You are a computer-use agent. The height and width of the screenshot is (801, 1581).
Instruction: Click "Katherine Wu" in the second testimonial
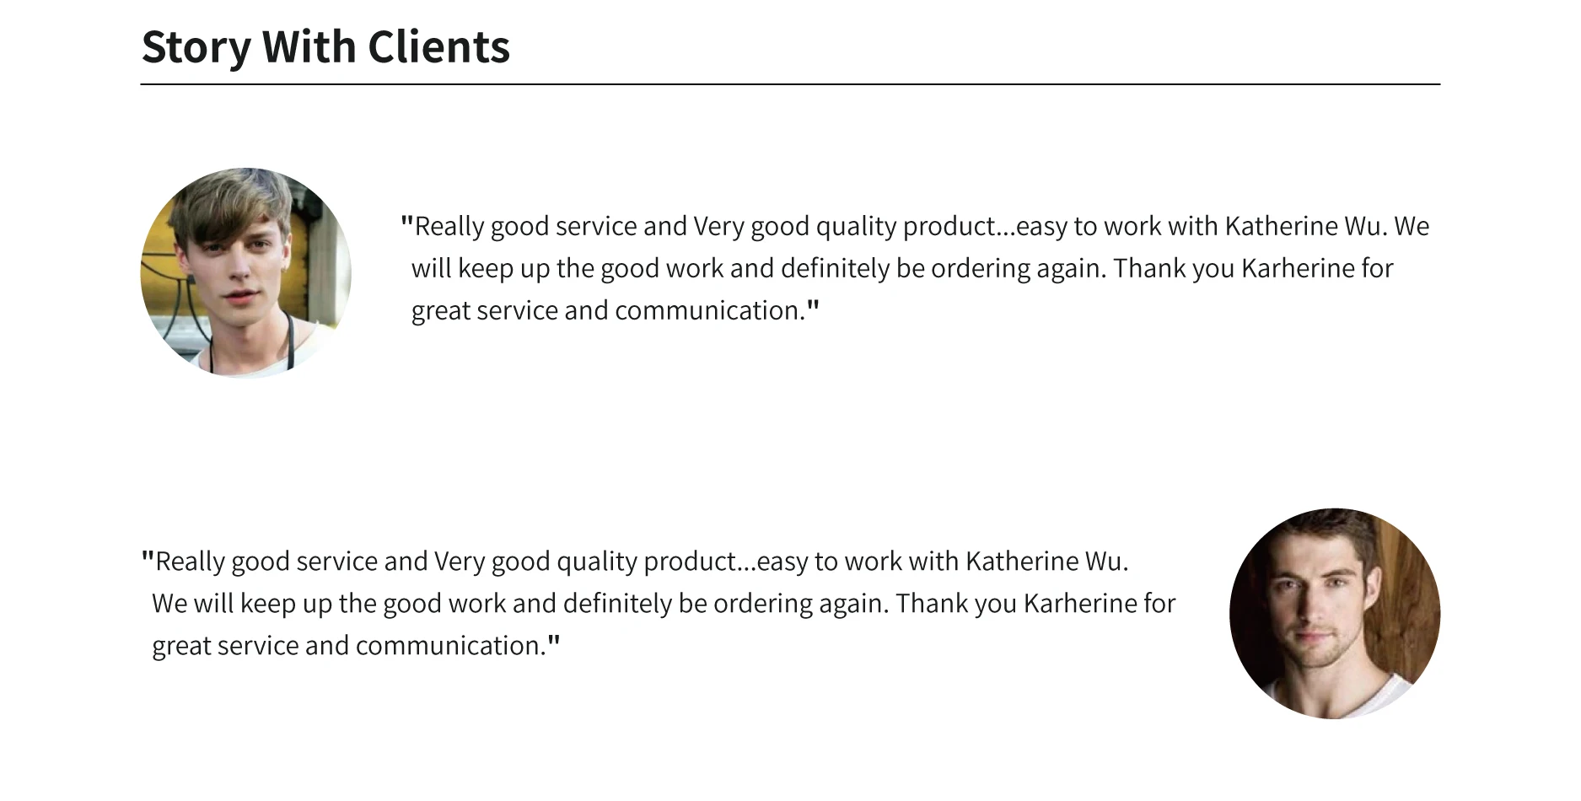pos(1044,562)
